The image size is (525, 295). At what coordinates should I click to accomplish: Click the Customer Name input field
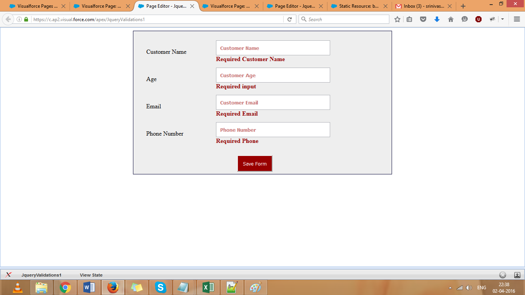273,48
